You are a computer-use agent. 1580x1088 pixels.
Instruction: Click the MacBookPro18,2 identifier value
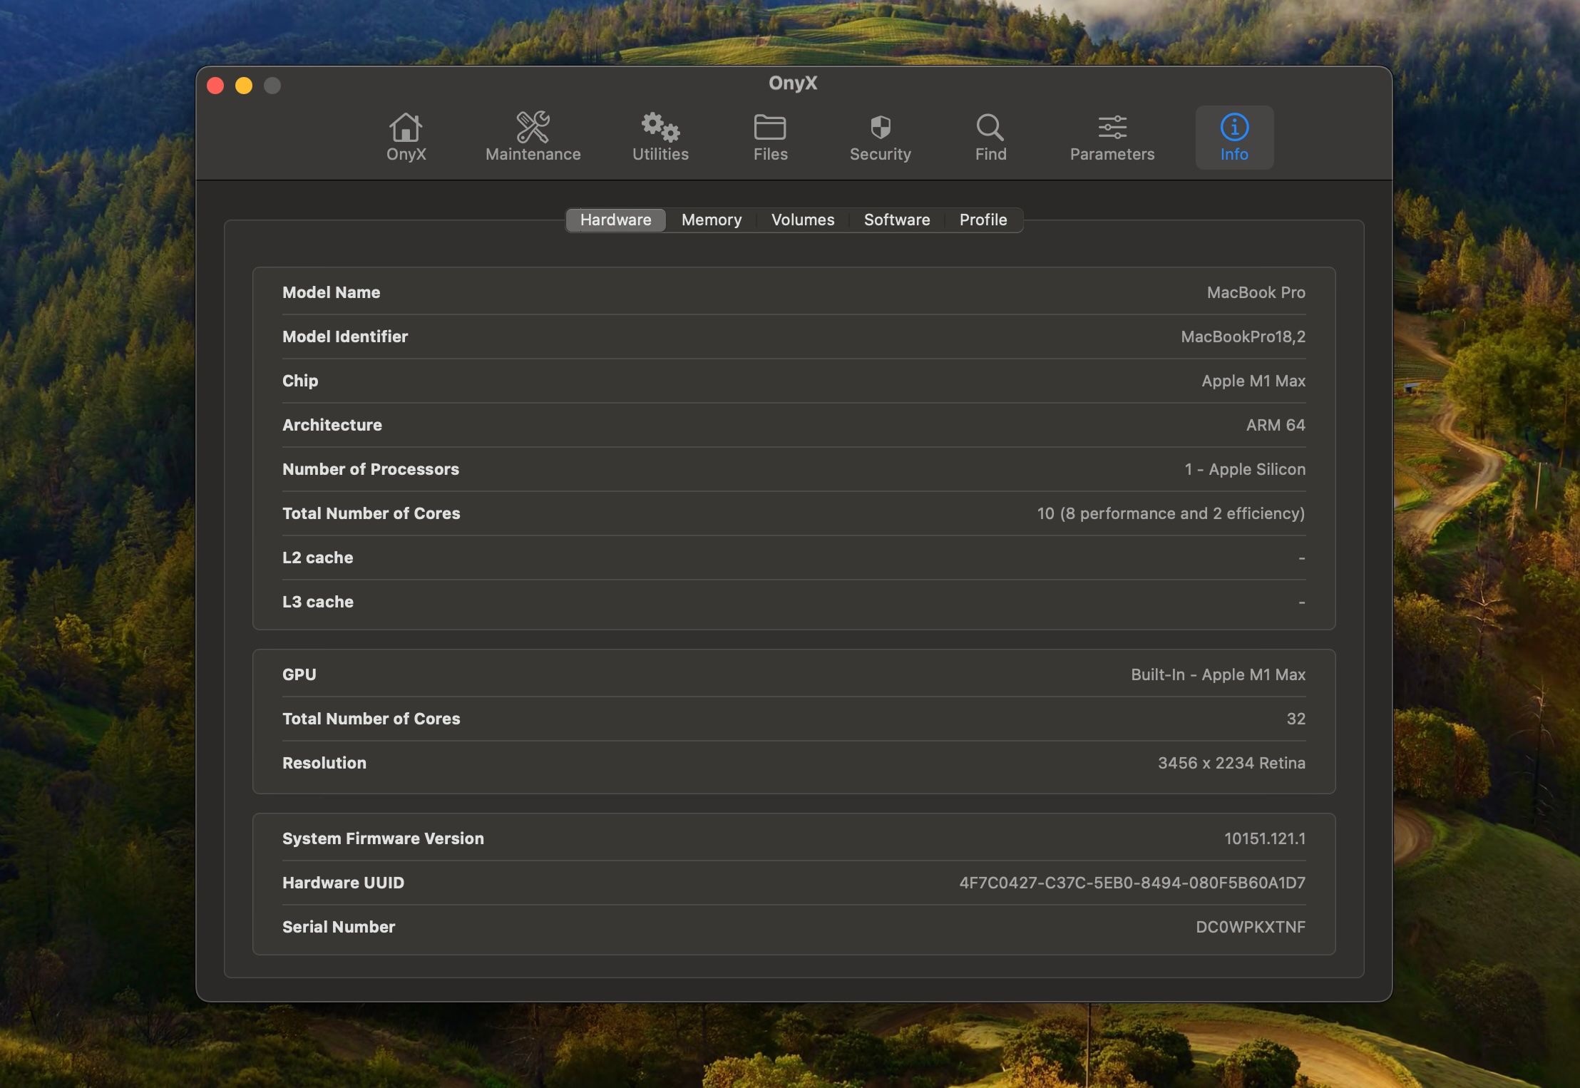pyautogui.click(x=1243, y=337)
